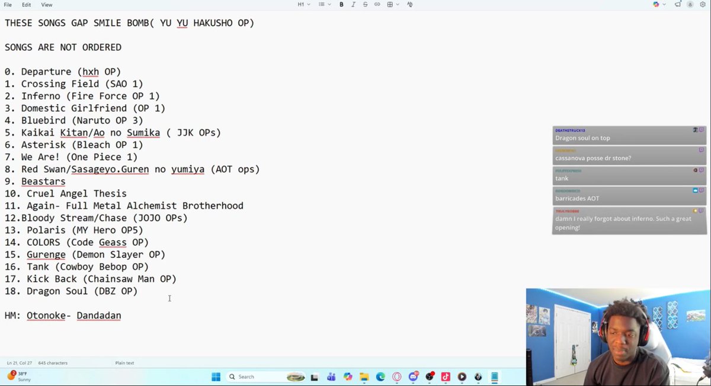Click the 'SONGS ARE NOT ORDERED' line
The image size is (711, 386).
pyautogui.click(x=63, y=47)
